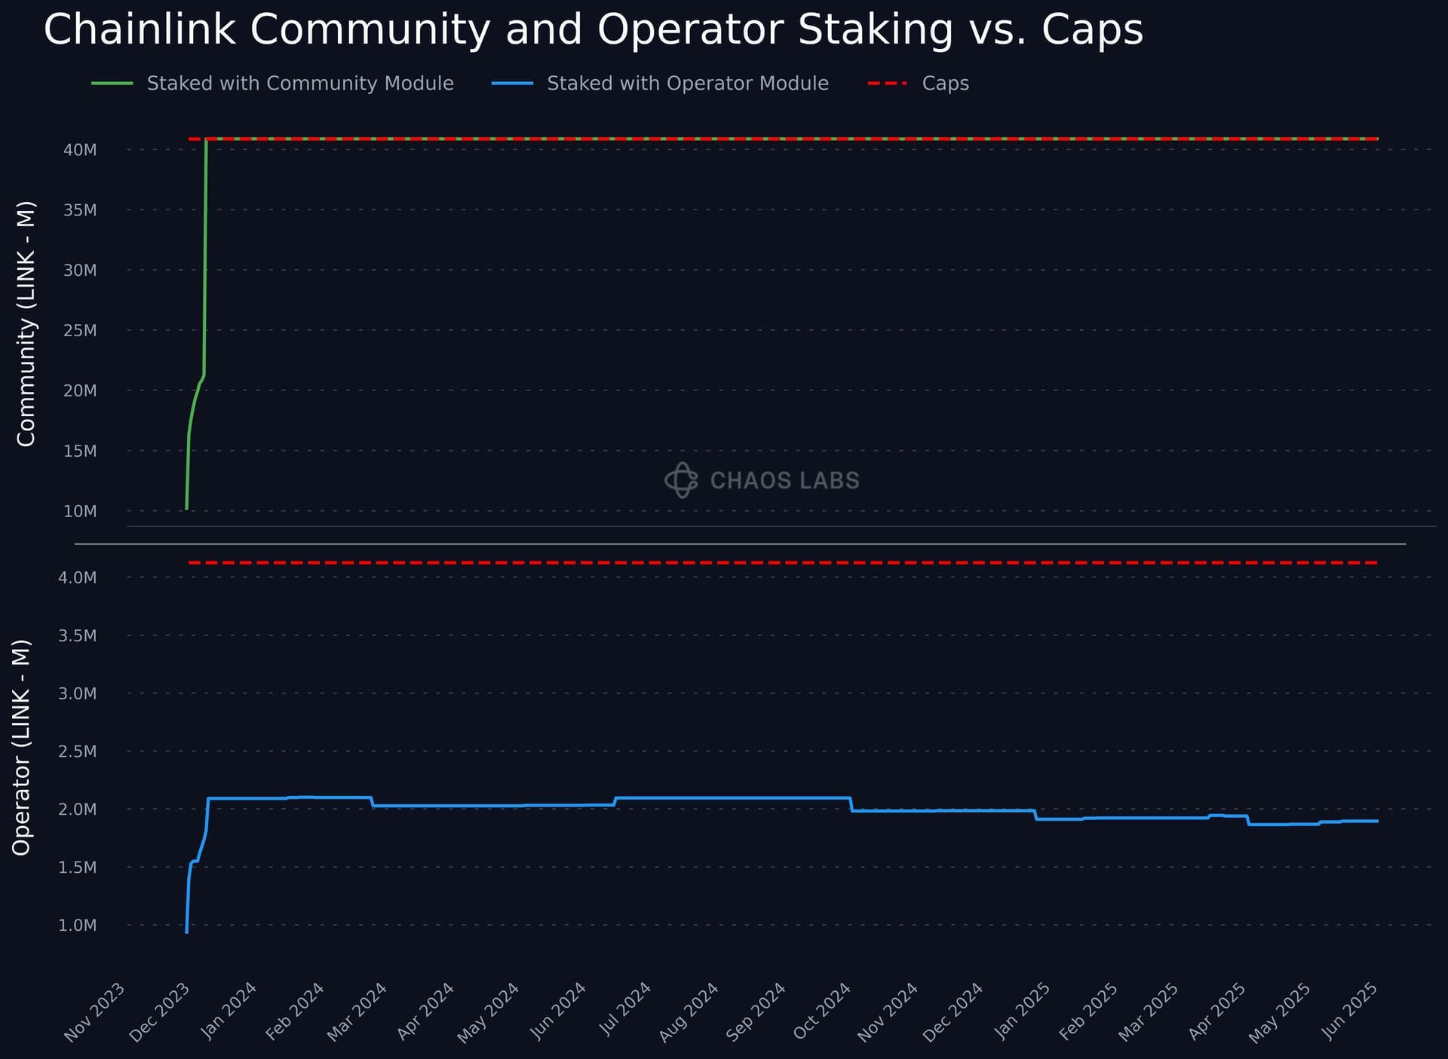Click the 30M tick on Community axis
Viewport: 1448px width, 1059px height.
(x=80, y=271)
